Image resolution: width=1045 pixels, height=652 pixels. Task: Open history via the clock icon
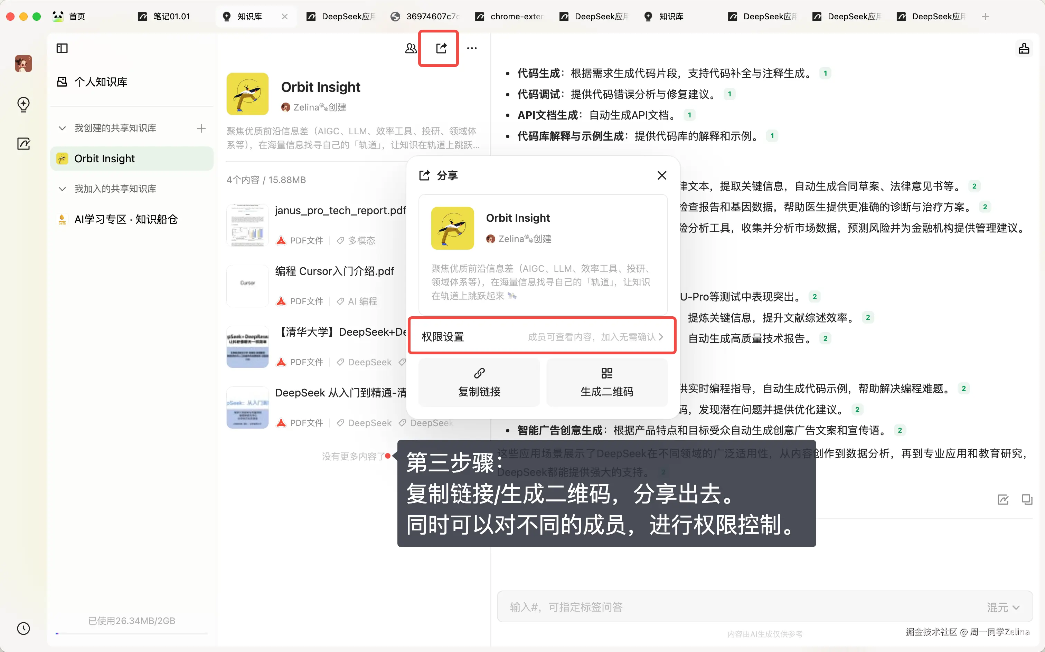click(x=23, y=628)
